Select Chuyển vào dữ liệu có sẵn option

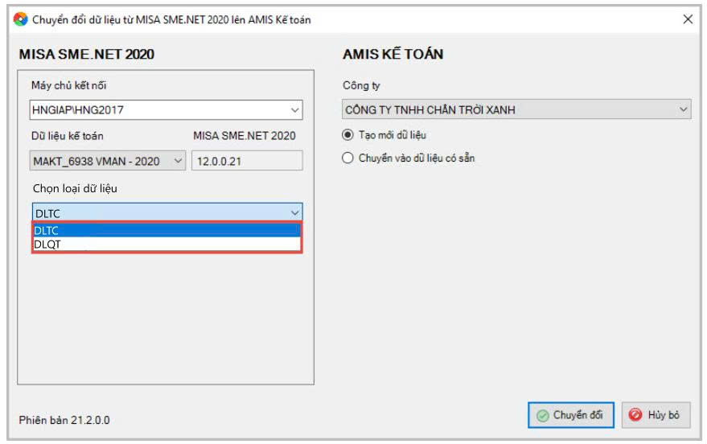(x=347, y=158)
